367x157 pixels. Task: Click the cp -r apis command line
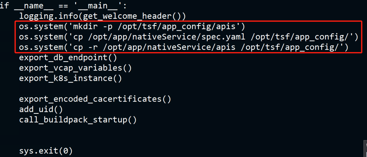184,47
